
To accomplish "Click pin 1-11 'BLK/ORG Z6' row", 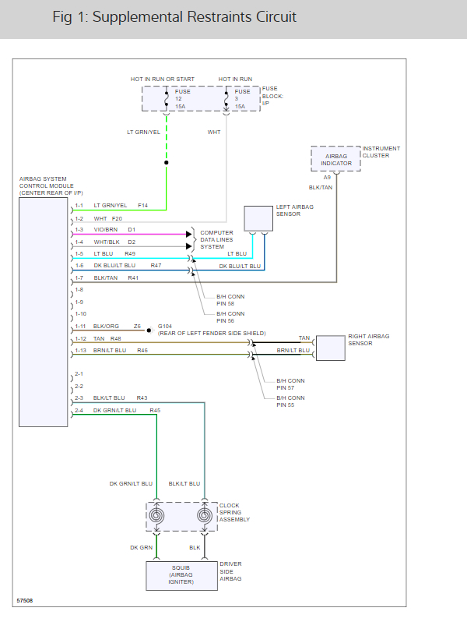I will [x=108, y=326].
